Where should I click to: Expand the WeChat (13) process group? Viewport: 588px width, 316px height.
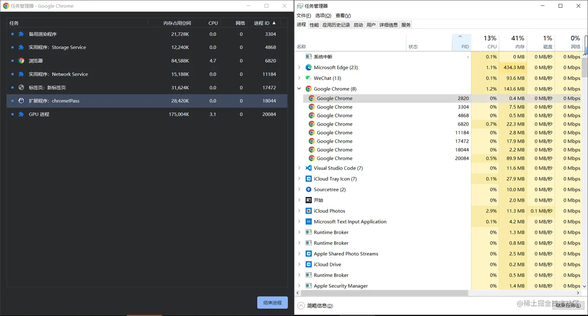click(x=299, y=78)
